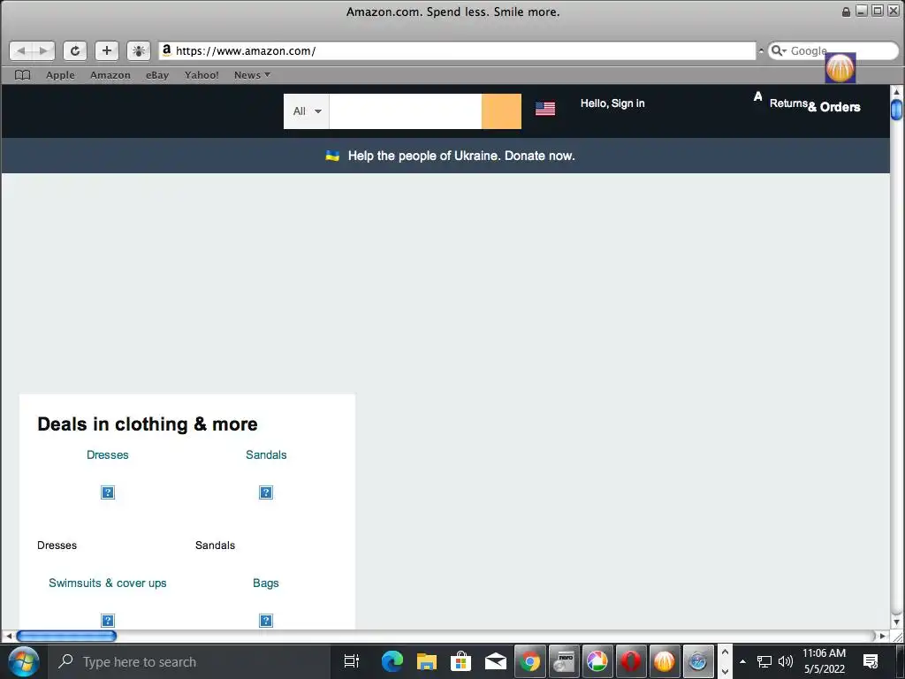This screenshot has height=679, width=905.
Task: Click the horizontal scrollbar right arrow
Action: (883, 636)
